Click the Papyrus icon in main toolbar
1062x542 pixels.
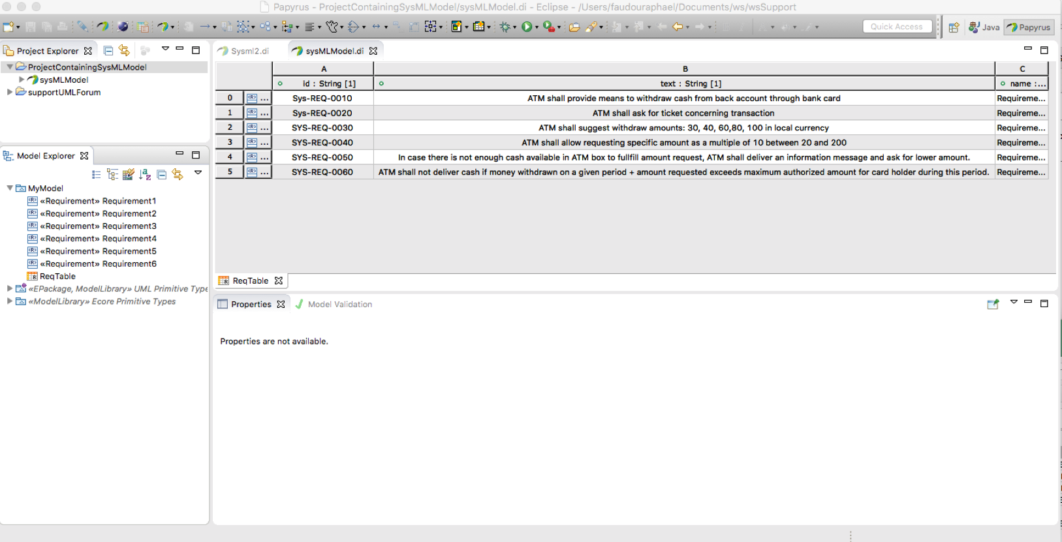[102, 27]
